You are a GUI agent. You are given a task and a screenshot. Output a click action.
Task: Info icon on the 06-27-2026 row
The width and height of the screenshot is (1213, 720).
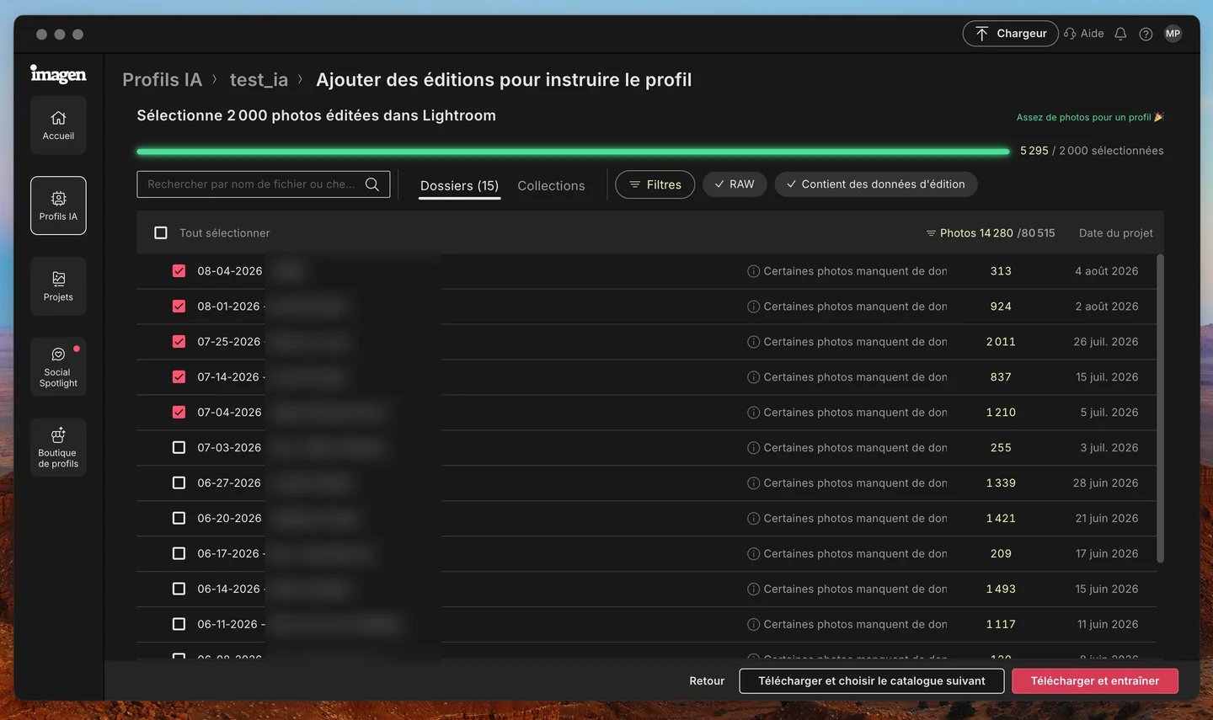pyautogui.click(x=753, y=483)
